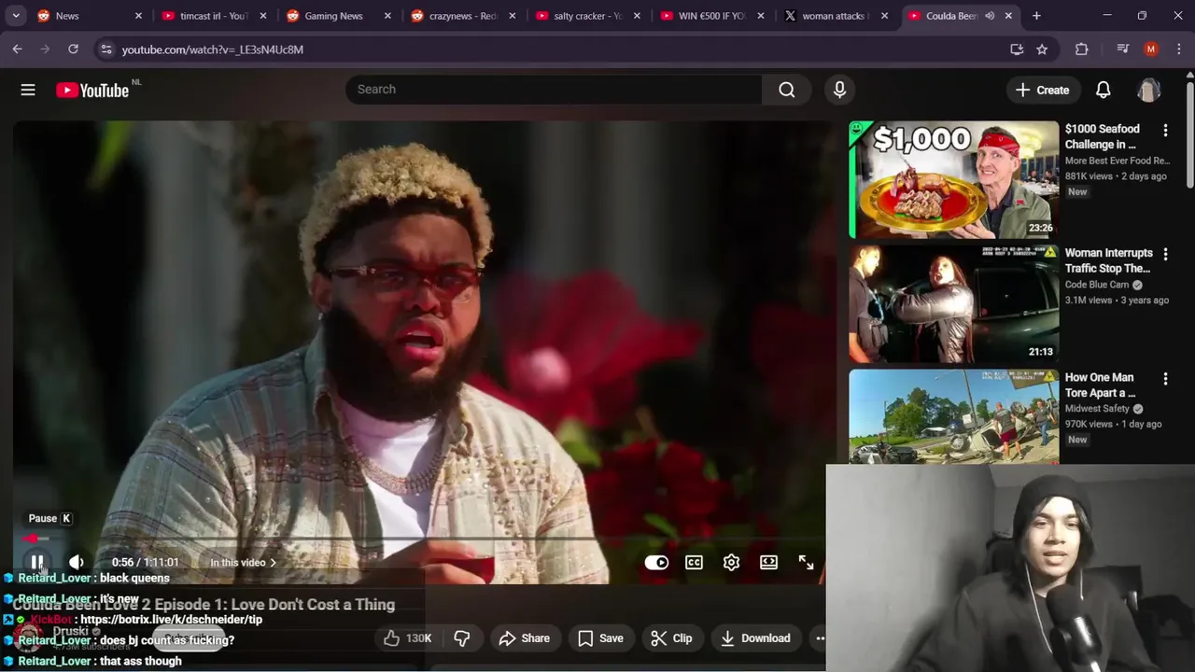Create a Clip of the video
This screenshot has height=672, width=1195.
coord(671,638)
